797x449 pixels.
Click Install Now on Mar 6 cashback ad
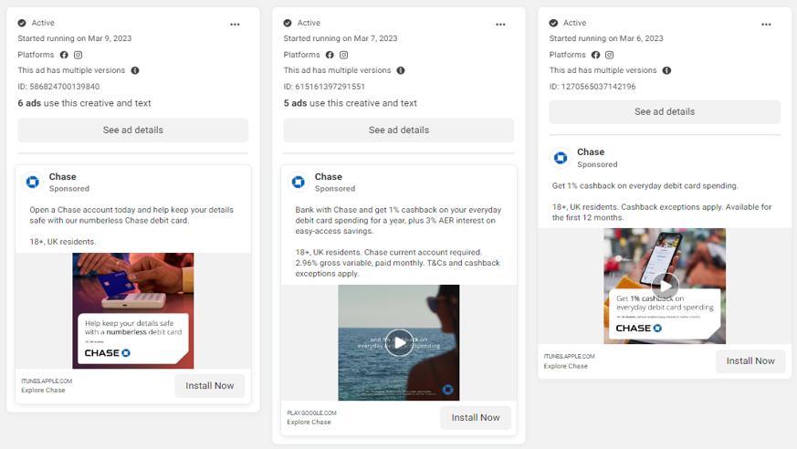tap(750, 361)
